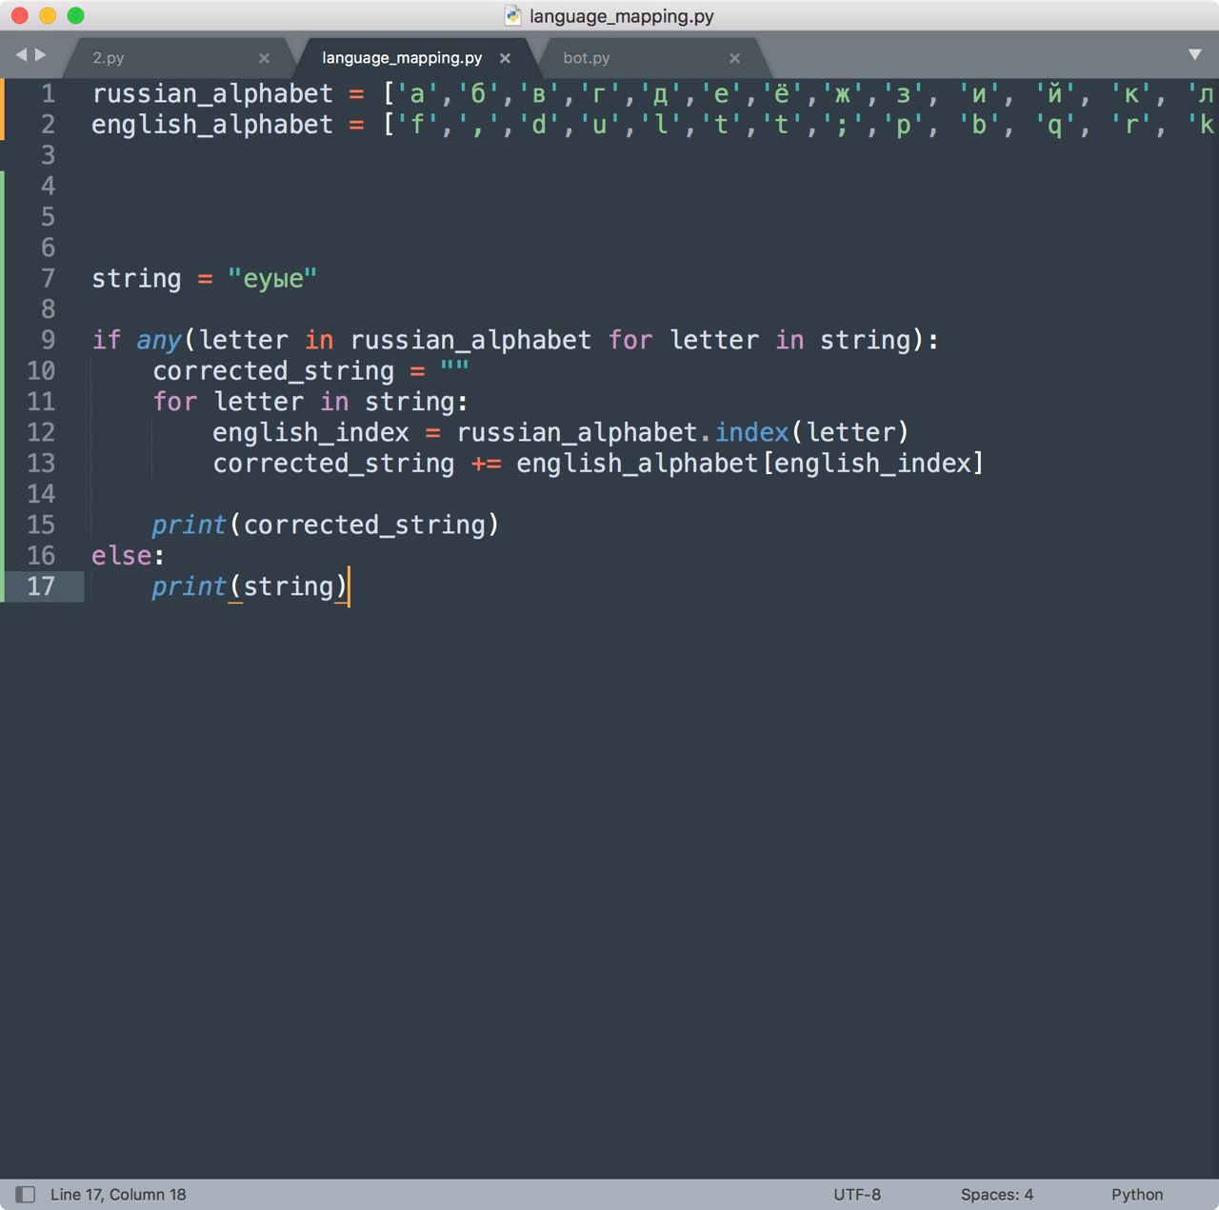Click line number 9 in gutter
Screen dimensions: 1219x1210
coord(48,340)
